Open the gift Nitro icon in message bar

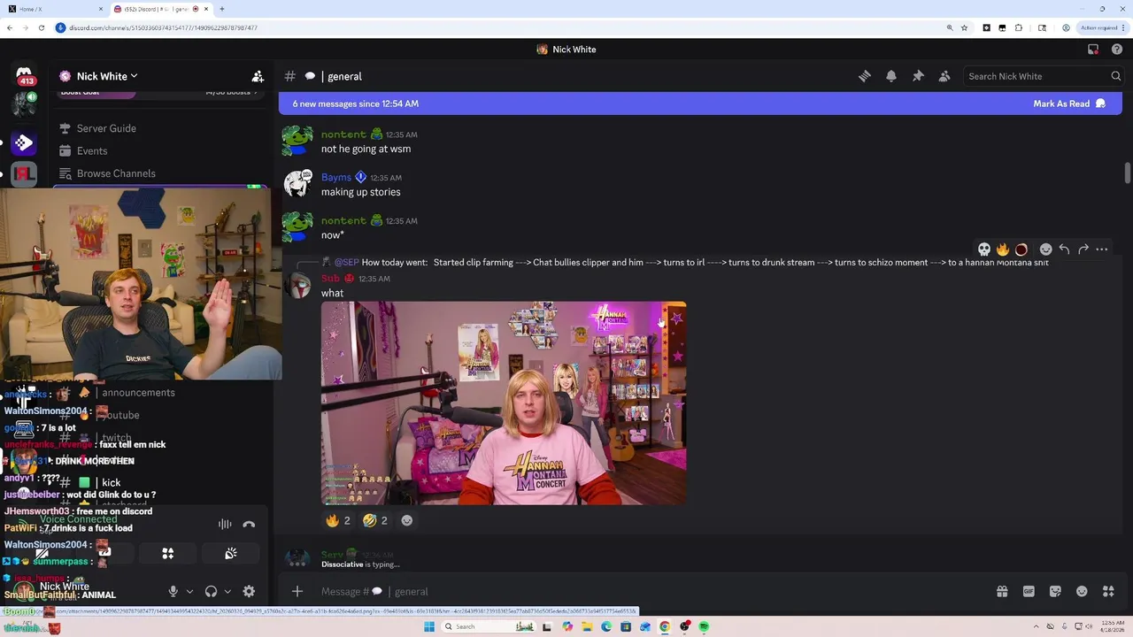coord(1002,591)
